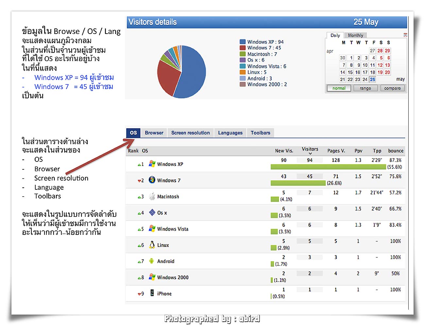
Task: Switch to the Browser tab
Action: 154,133
